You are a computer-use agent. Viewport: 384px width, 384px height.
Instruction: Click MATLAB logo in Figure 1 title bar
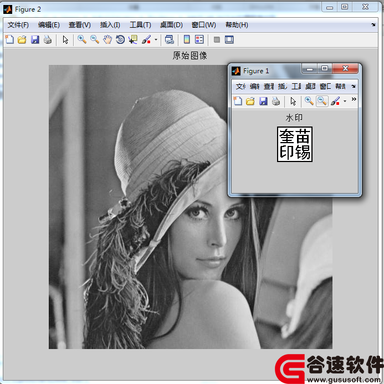[236, 71]
